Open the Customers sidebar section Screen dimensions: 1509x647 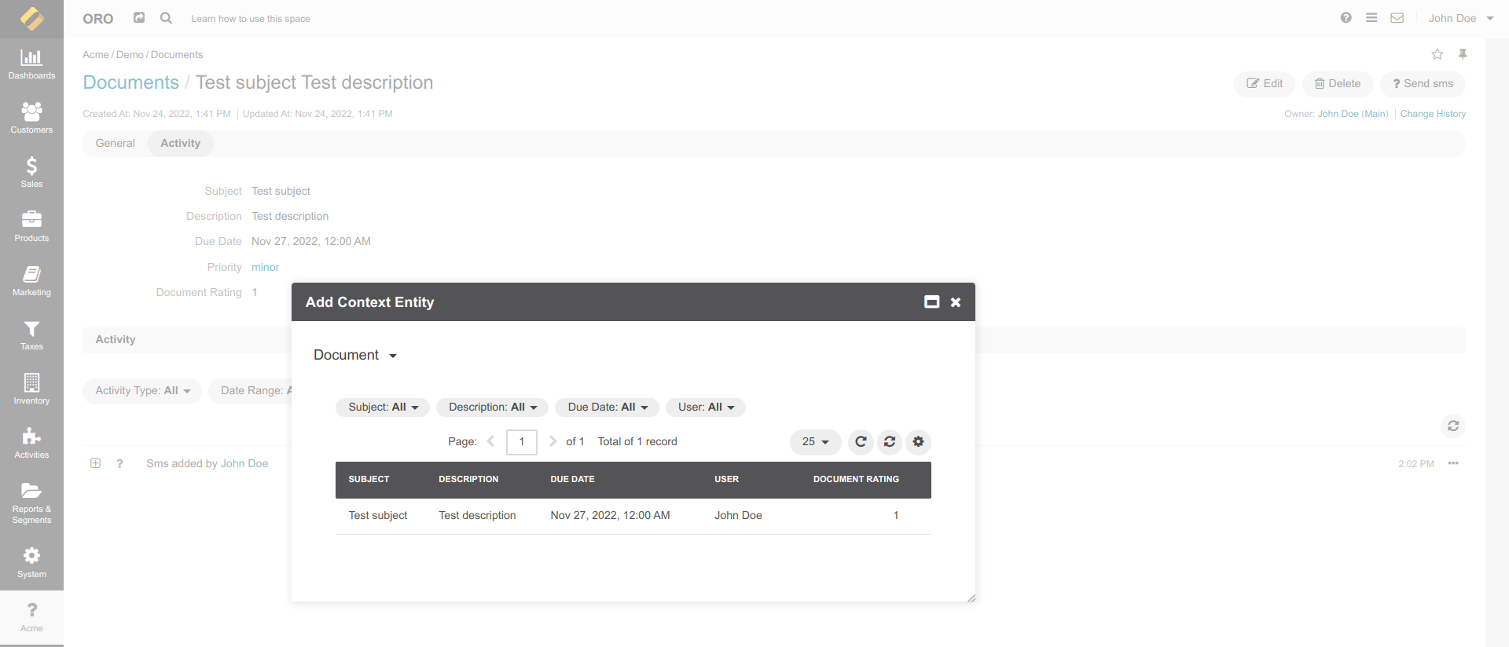coord(31,119)
